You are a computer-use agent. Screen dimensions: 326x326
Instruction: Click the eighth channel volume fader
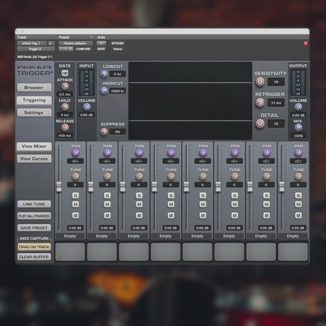tap(282, 187)
